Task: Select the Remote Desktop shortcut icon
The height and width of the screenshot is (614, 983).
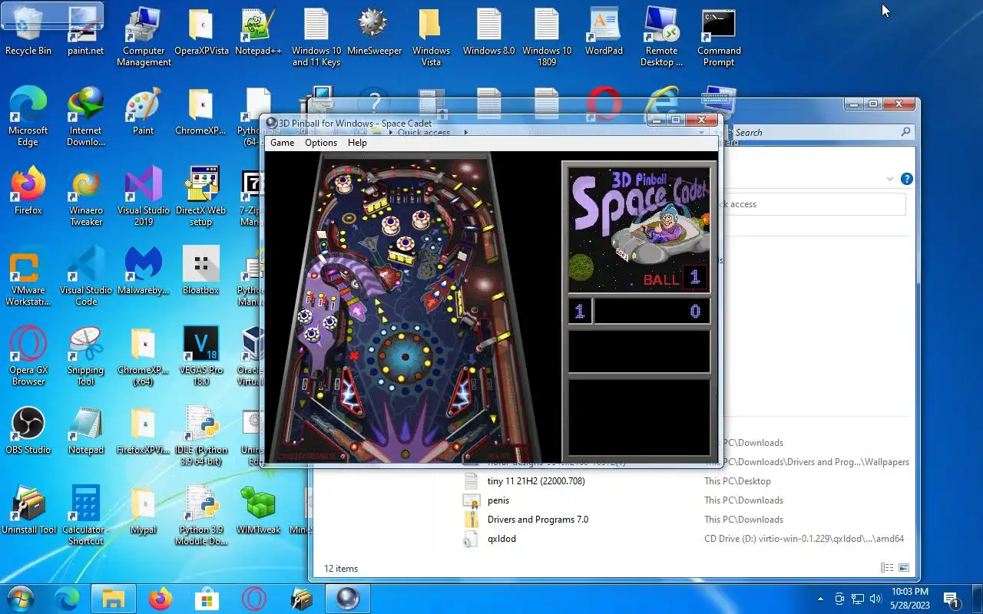Action: tap(661, 38)
